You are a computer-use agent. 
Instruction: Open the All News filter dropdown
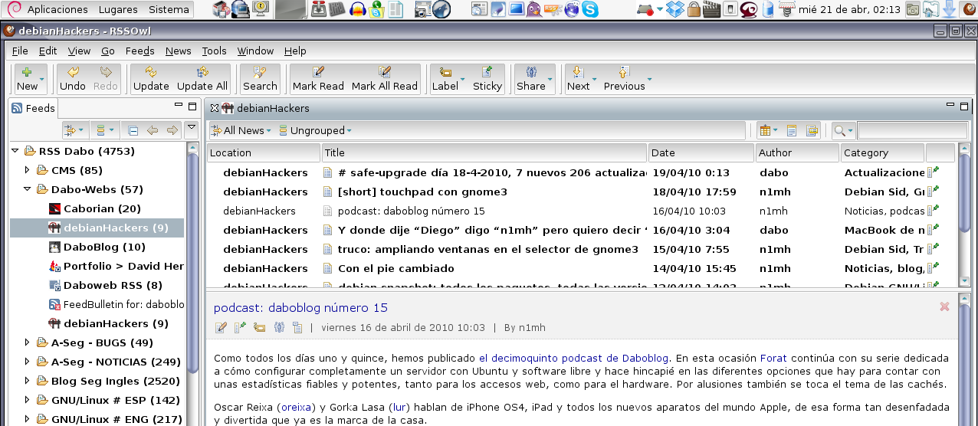240,130
